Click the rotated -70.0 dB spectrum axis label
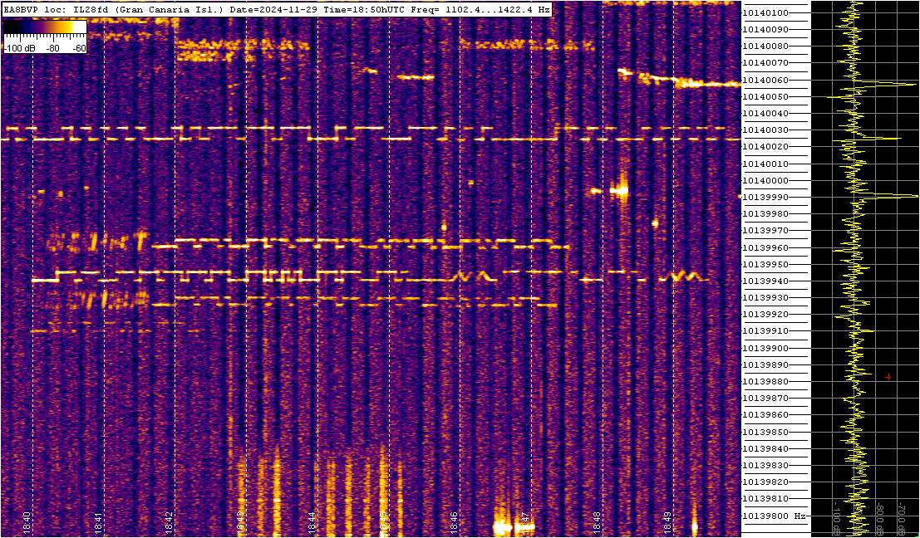The width and height of the screenshot is (920, 538). (x=900, y=517)
